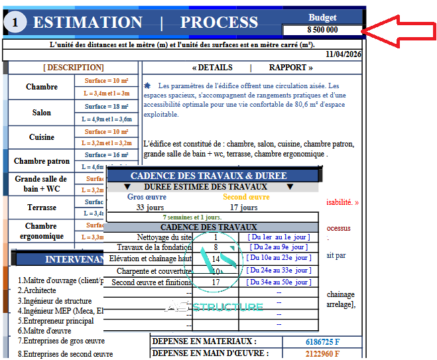Select the Nettoyage du site duration cell
This screenshot has height=360, width=437.
pyautogui.click(x=216, y=237)
